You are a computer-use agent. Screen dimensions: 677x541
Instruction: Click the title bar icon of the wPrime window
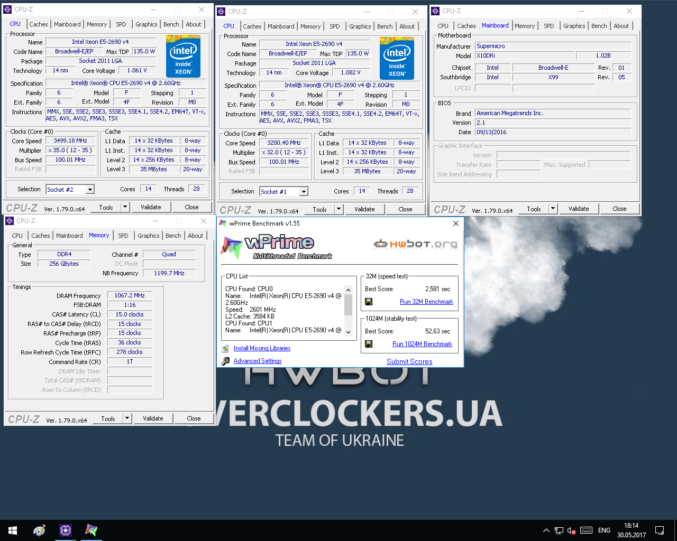pos(223,223)
